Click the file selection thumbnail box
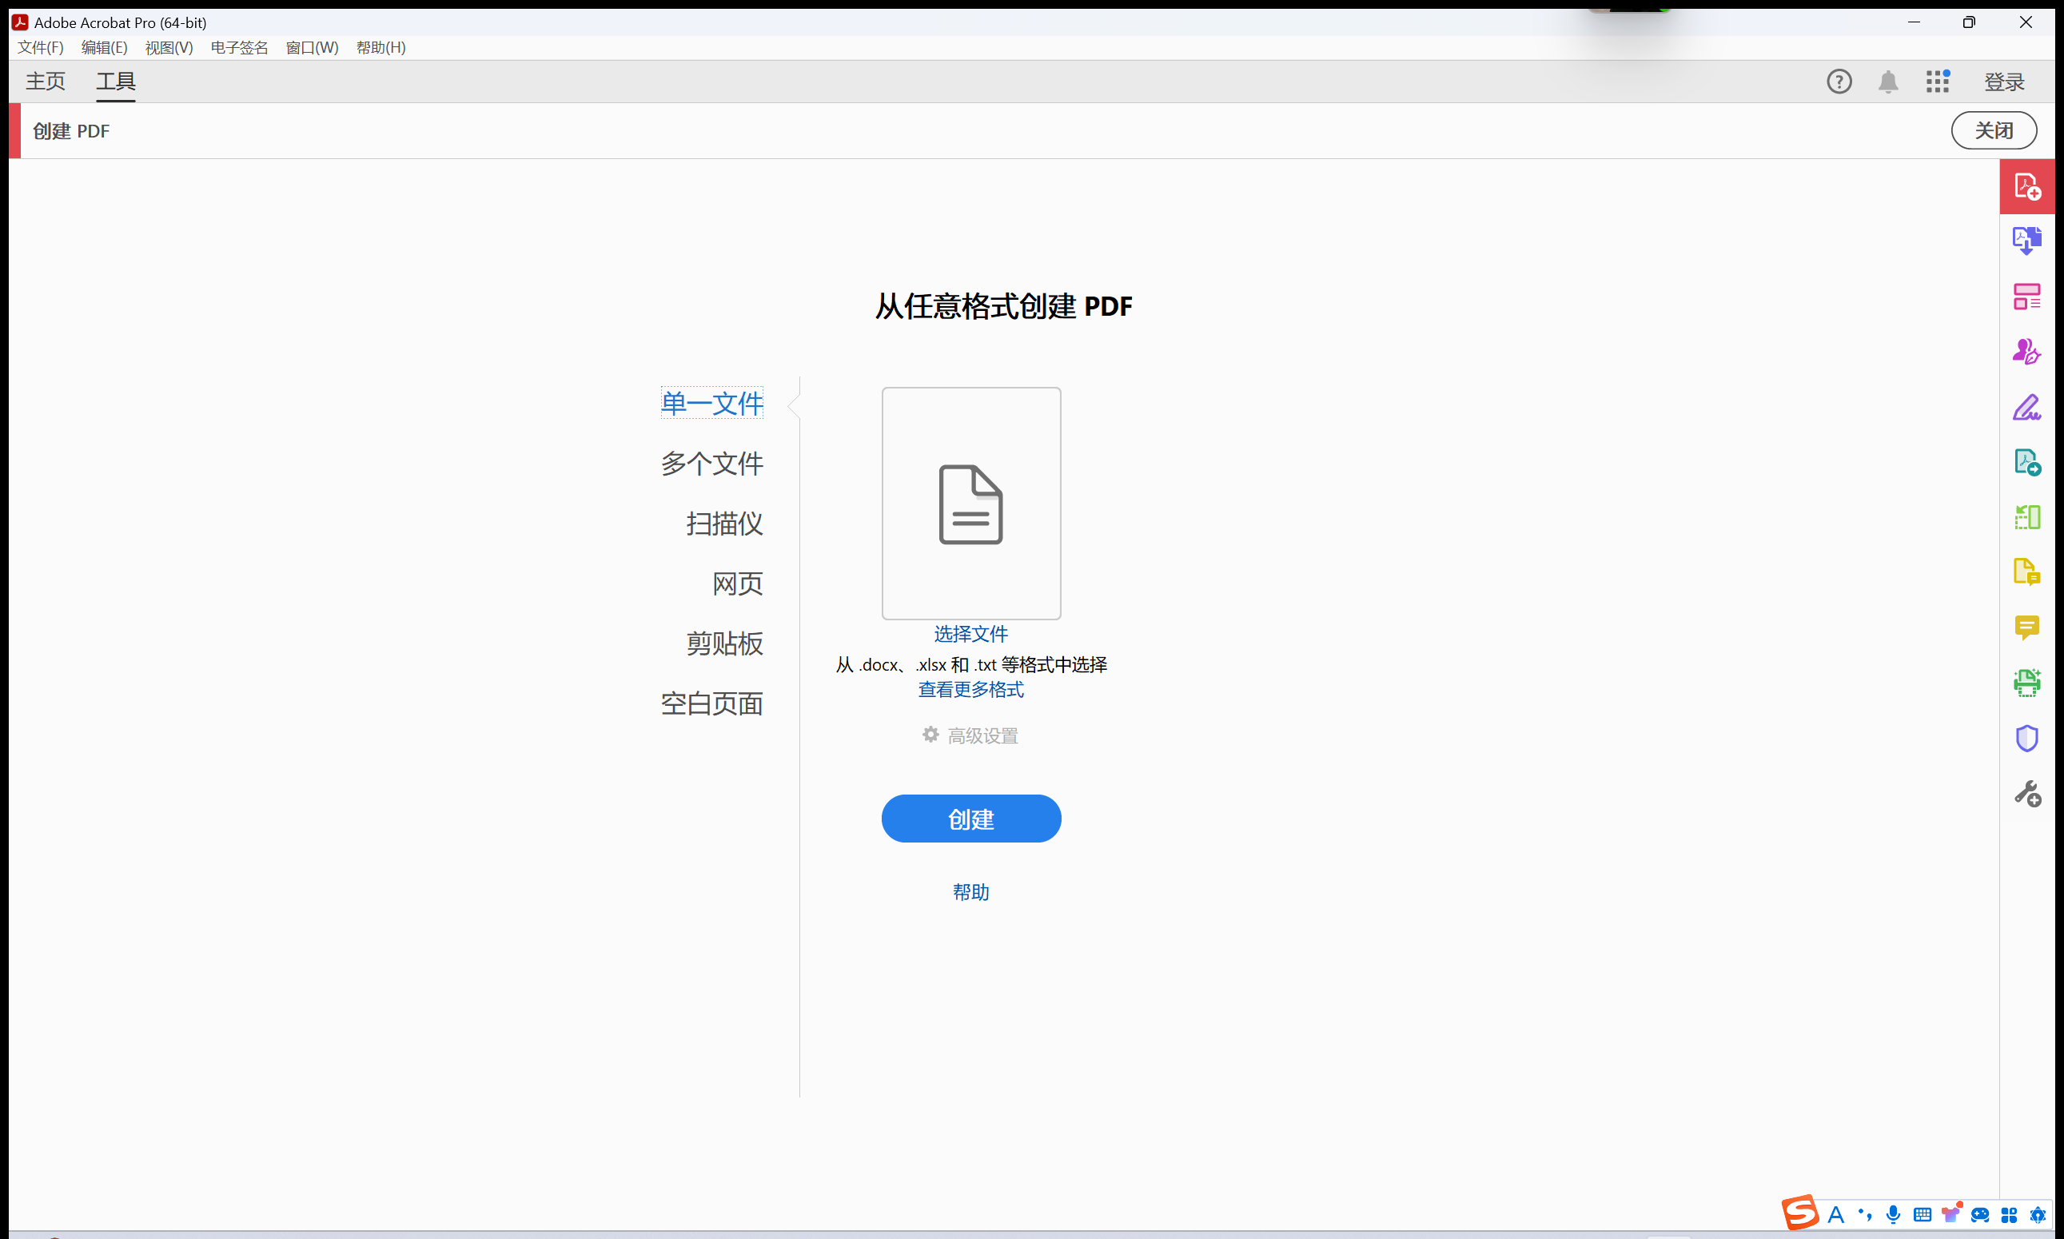Viewport: 2064px width, 1239px height. [x=970, y=503]
